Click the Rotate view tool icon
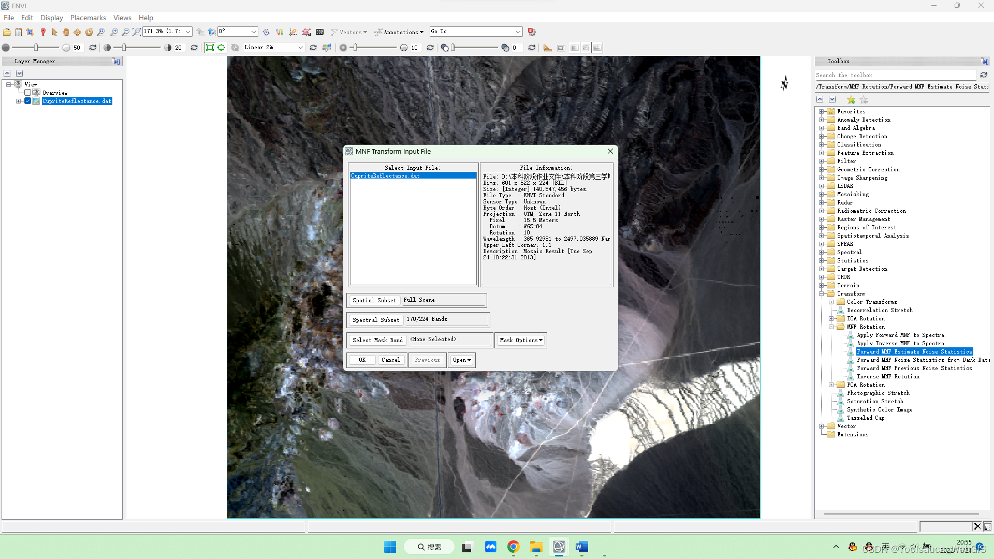 coord(89,32)
